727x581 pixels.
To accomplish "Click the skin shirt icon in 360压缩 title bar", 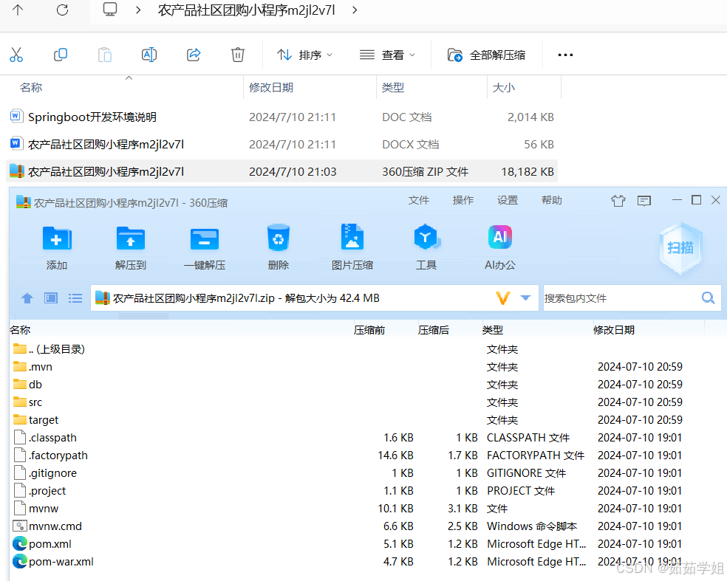I will click(x=618, y=201).
